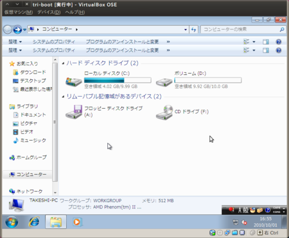The height and width of the screenshot is (238, 289).
Task: Click the magnifier search icon
Action: (282, 29)
